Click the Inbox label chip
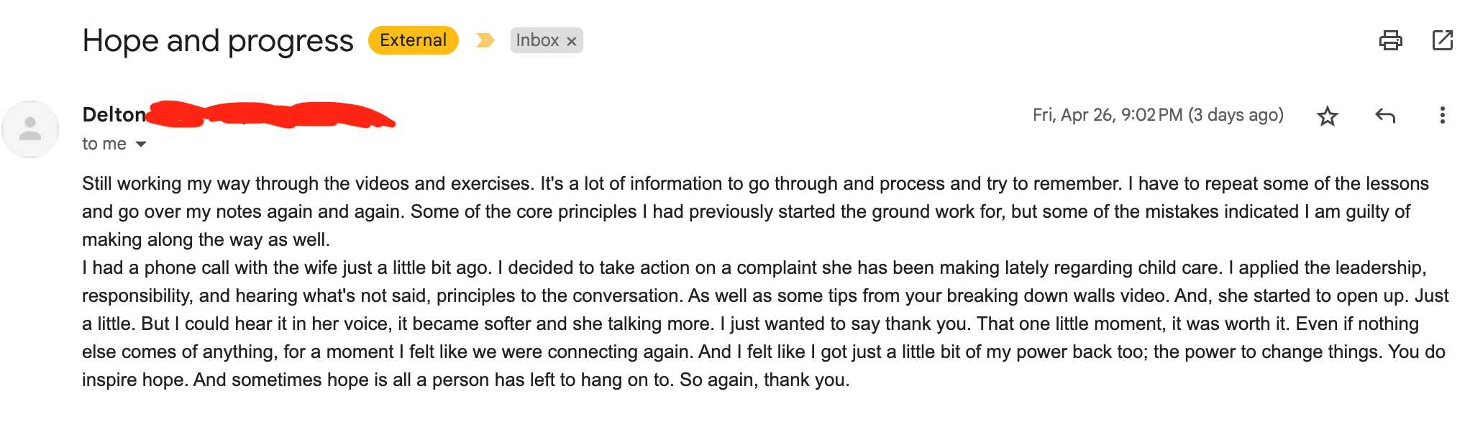The width and height of the screenshot is (1470, 427). [x=537, y=40]
